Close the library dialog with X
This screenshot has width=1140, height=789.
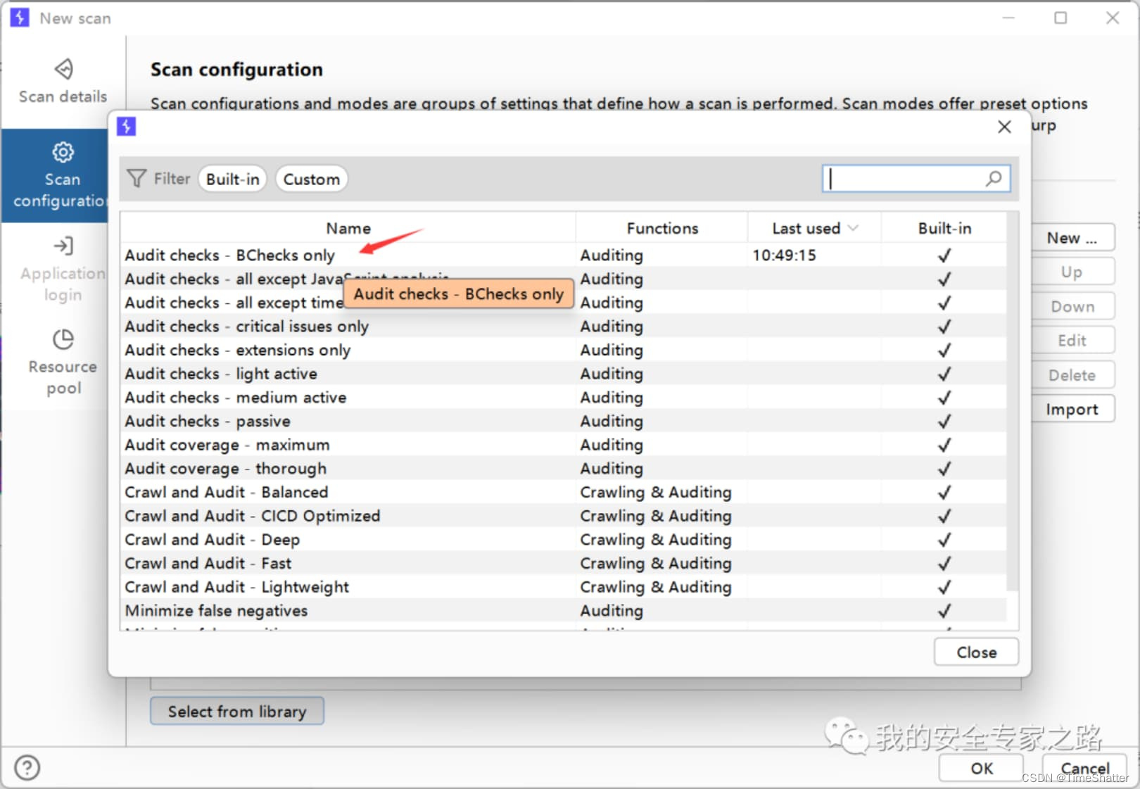(1004, 127)
